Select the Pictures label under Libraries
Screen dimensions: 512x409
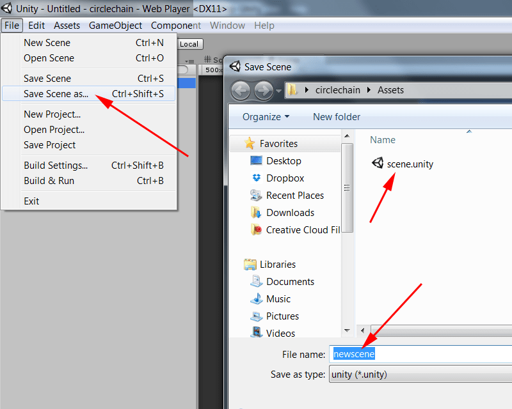click(x=282, y=316)
